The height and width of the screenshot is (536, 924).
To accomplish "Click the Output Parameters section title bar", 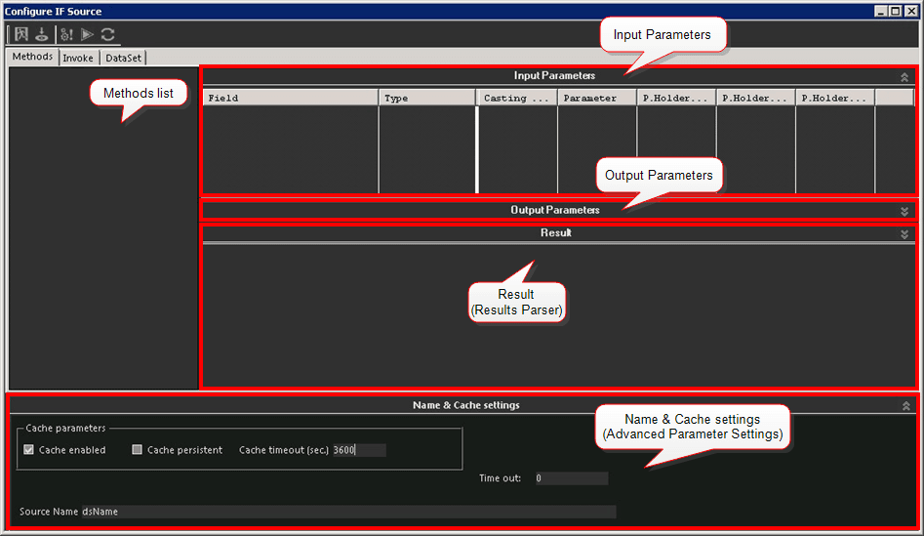I will (x=558, y=211).
